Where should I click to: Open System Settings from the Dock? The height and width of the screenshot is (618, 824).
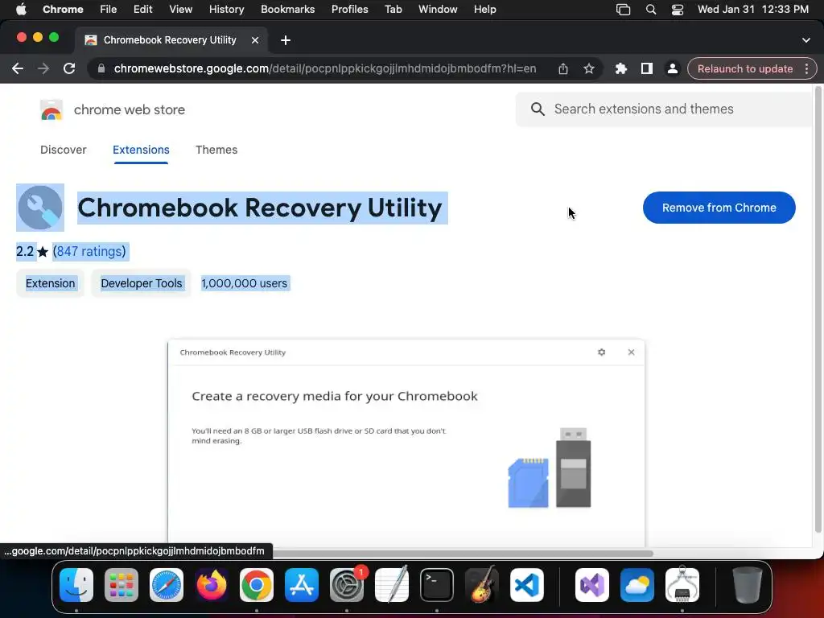347,585
